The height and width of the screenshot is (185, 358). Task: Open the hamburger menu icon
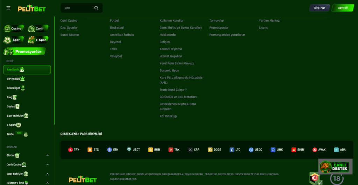[x=8, y=8]
